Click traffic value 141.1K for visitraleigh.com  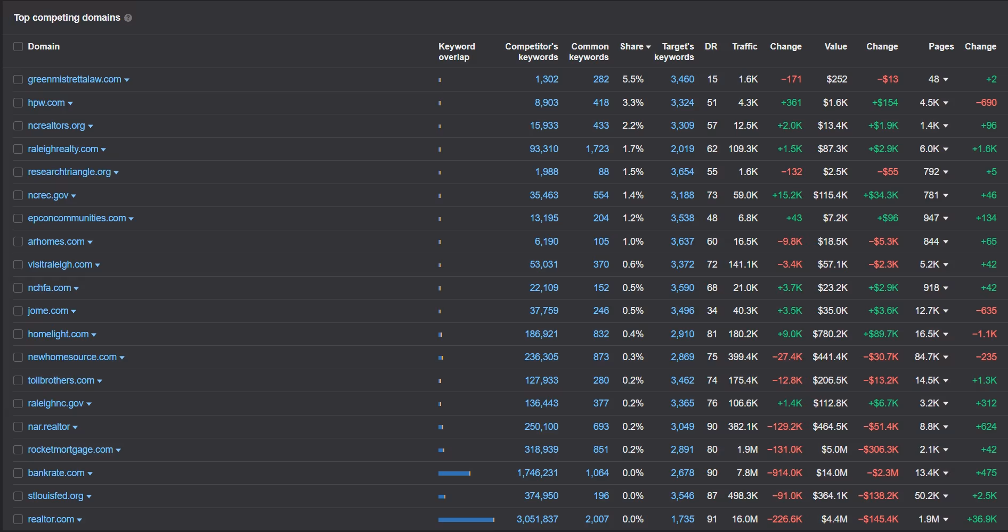tap(743, 264)
